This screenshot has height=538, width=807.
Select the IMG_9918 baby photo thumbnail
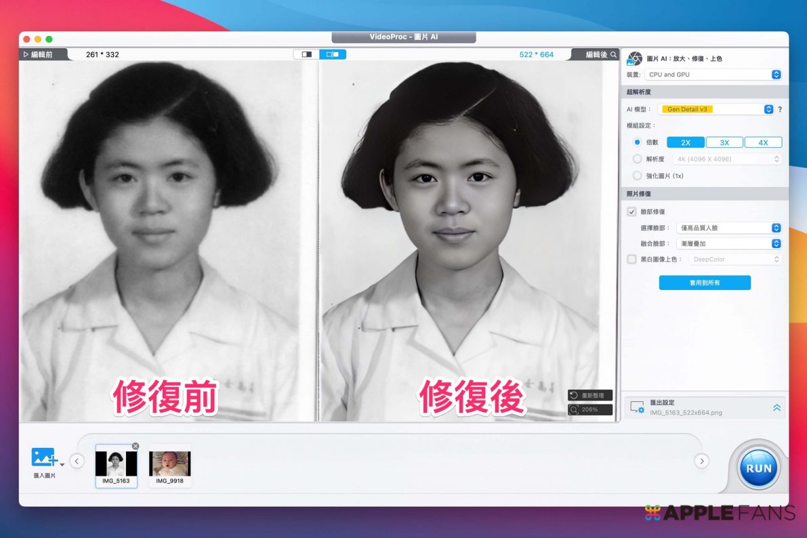(x=169, y=464)
